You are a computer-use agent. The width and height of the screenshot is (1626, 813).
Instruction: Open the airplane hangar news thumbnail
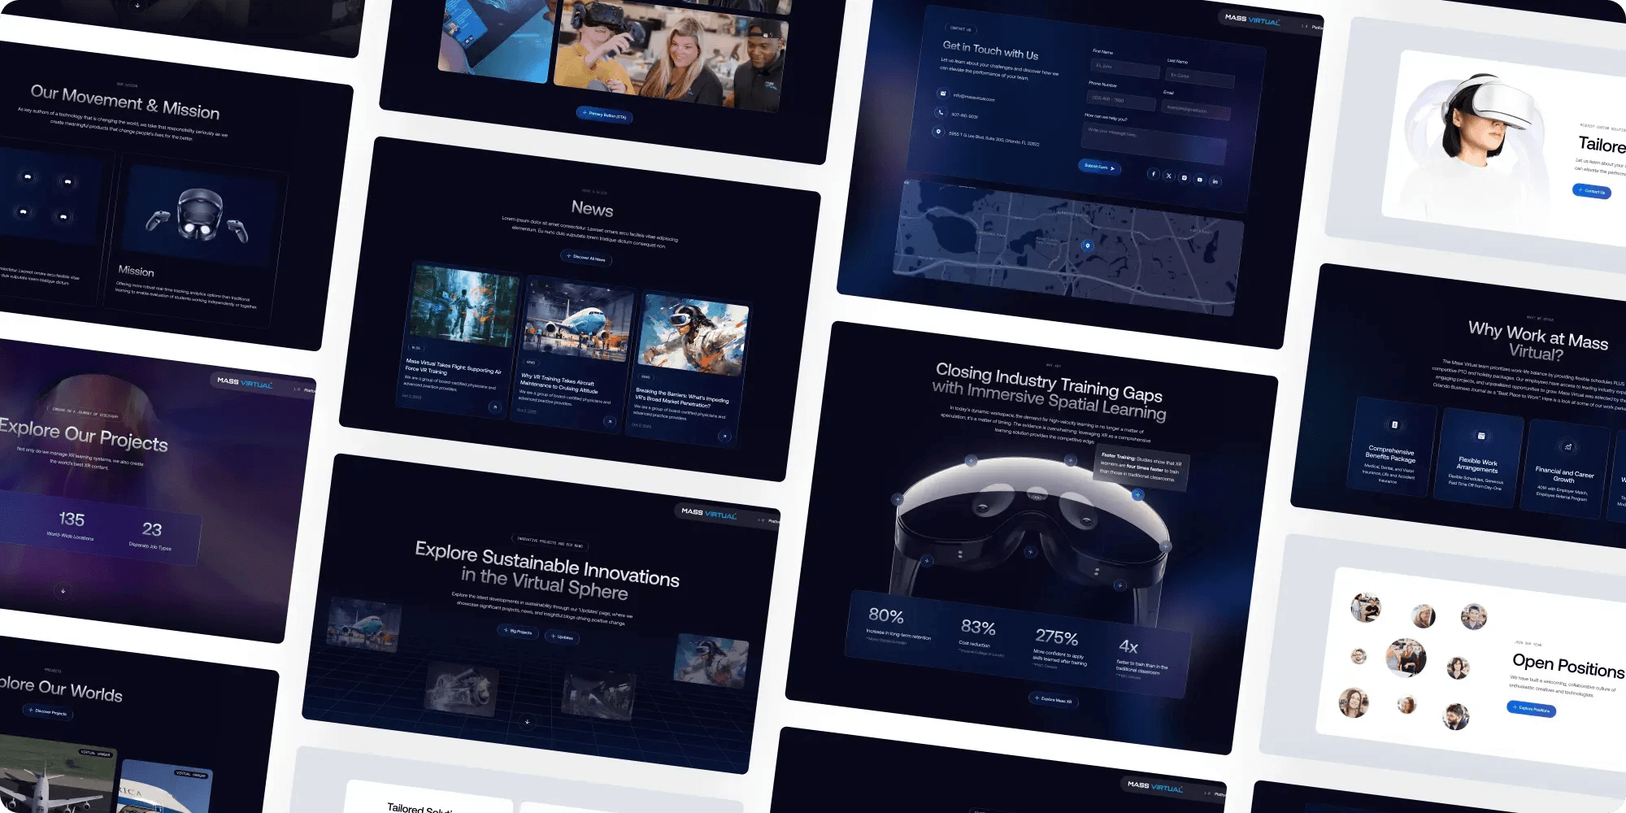[578, 323]
